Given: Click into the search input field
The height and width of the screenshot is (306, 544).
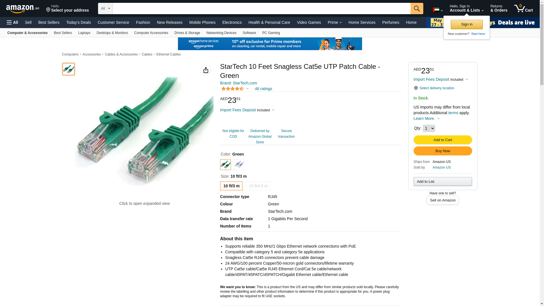Looking at the screenshot, I should (261, 8).
